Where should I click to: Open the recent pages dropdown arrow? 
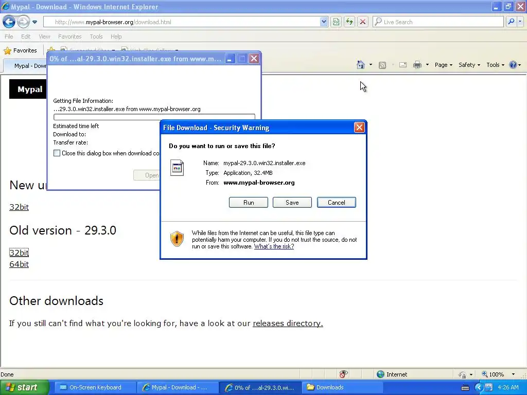click(34, 22)
